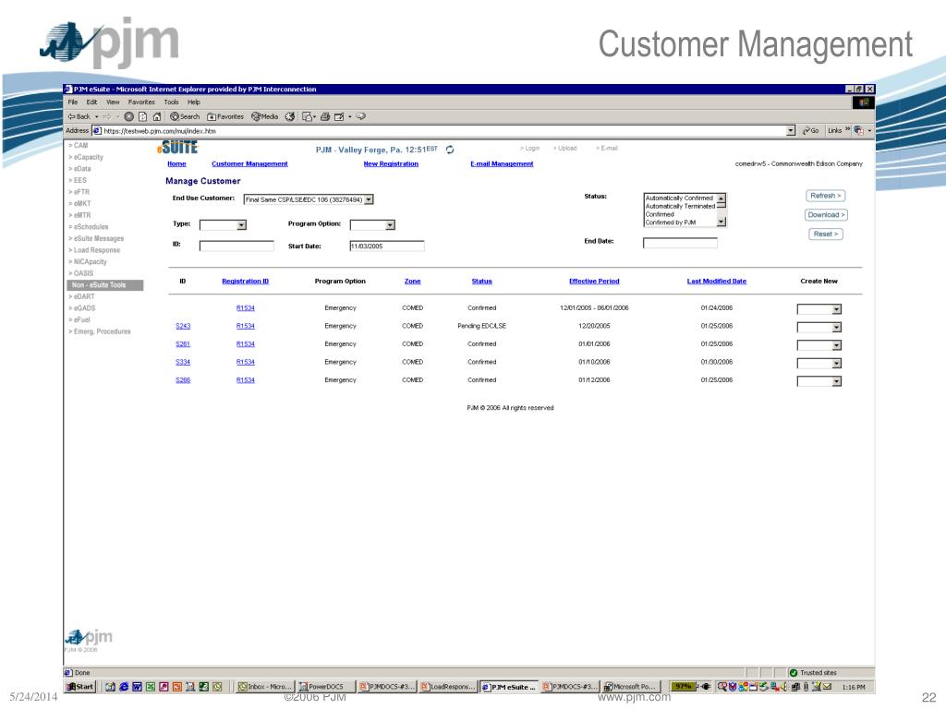Click the envelope mail icon in system tray
946x709 pixels.
coord(827,686)
